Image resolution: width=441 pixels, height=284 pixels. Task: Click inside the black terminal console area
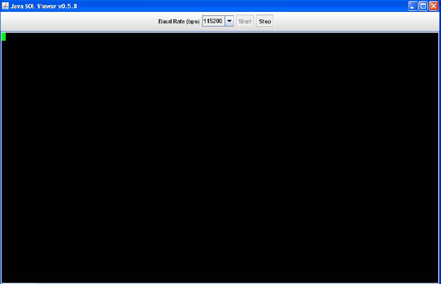pos(220,158)
